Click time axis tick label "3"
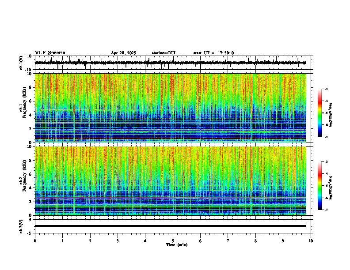Viewport: 350px width, 270px height. tap(118, 241)
